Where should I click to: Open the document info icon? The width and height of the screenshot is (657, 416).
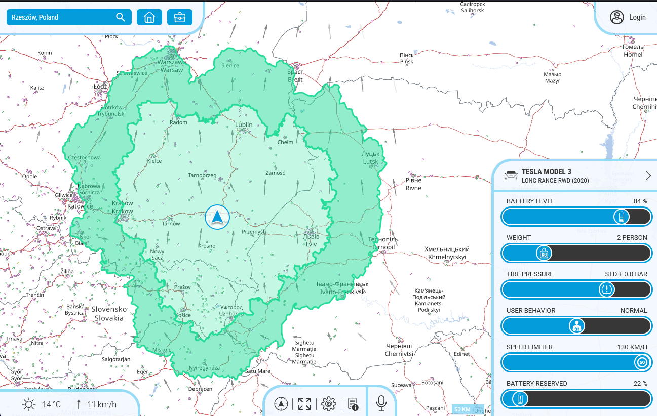tap(353, 404)
